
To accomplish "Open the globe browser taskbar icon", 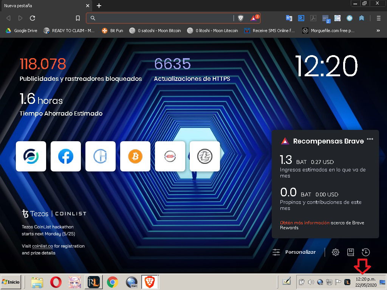I will (132, 282).
